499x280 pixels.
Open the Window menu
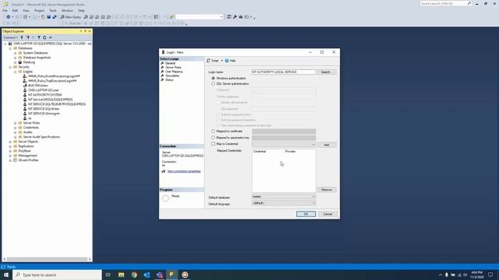pyautogui.click(x=67, y=10)
